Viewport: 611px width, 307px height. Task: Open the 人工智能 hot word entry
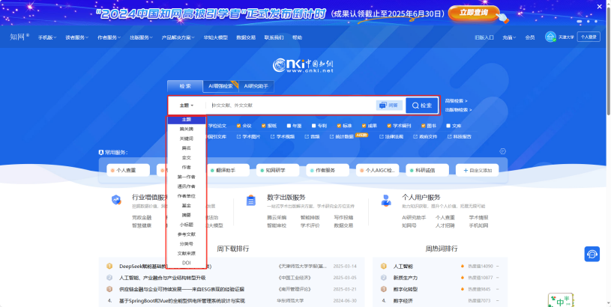(x=403, y=266)
